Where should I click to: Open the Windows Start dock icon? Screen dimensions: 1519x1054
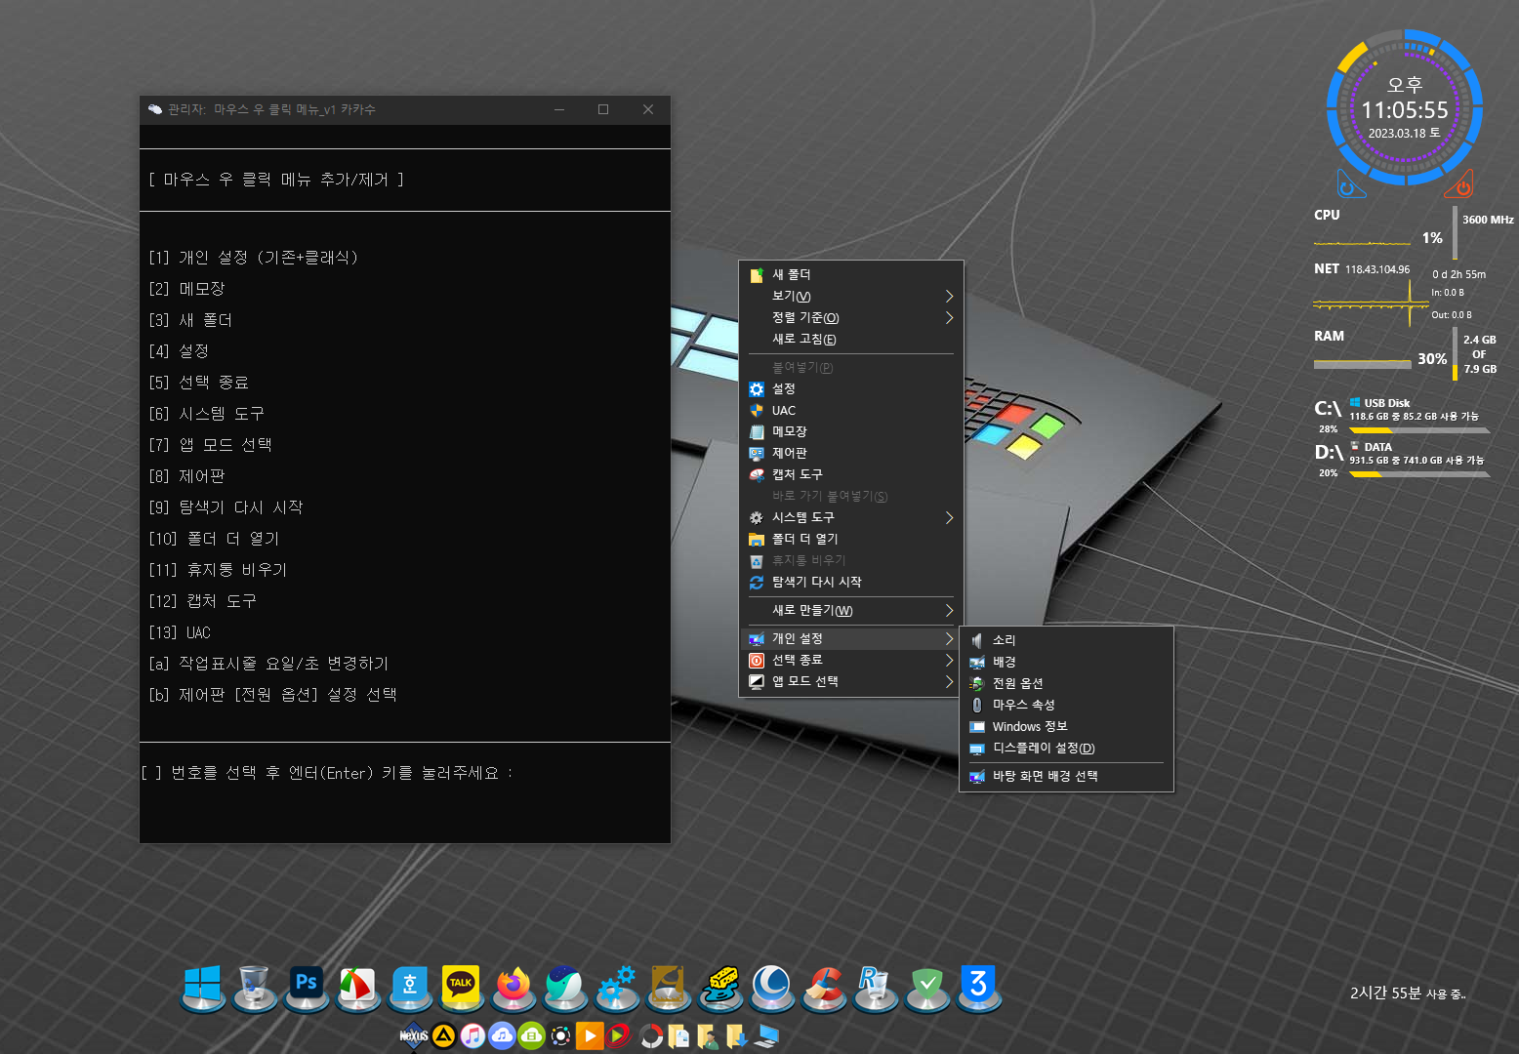click(x=202, y=987)
